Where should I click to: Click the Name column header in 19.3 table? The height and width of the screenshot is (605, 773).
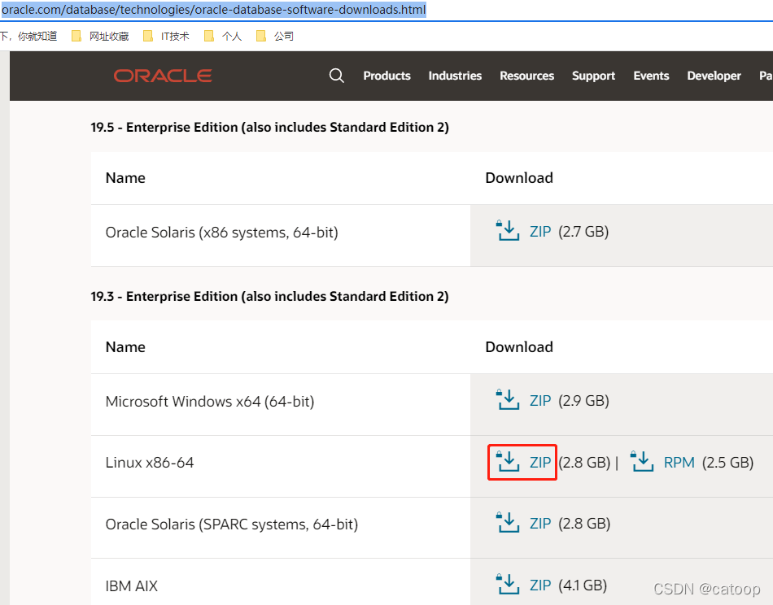[x=125, y=347]
